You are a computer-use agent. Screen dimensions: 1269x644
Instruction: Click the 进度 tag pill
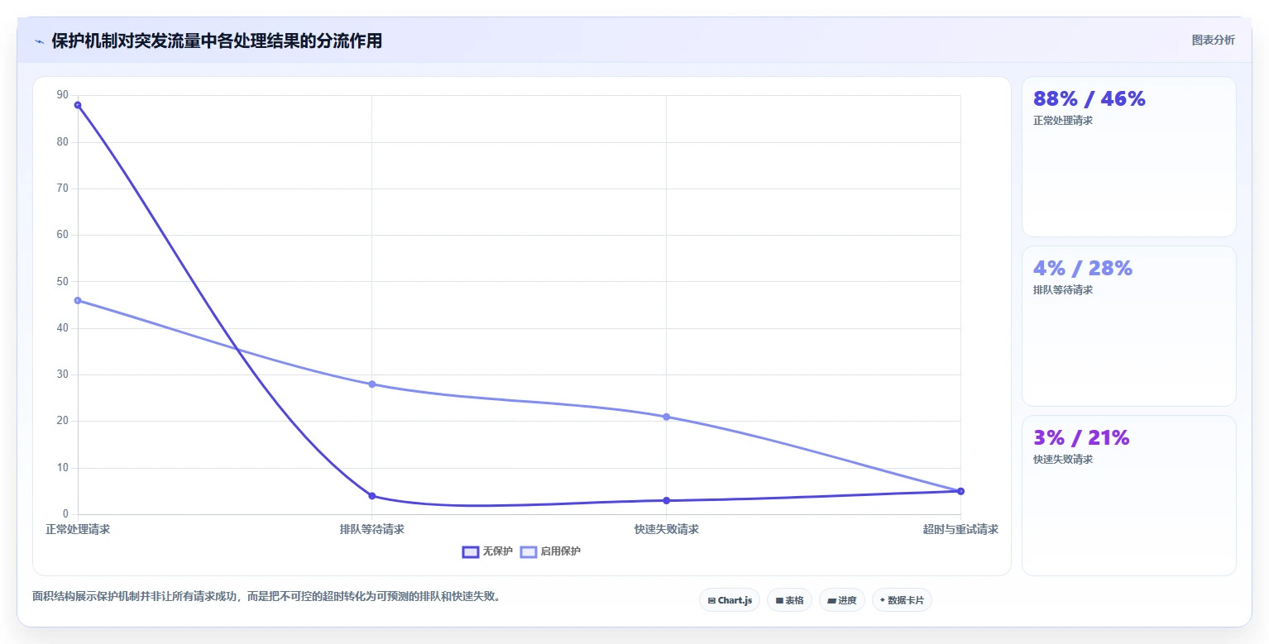pos(842,600)
